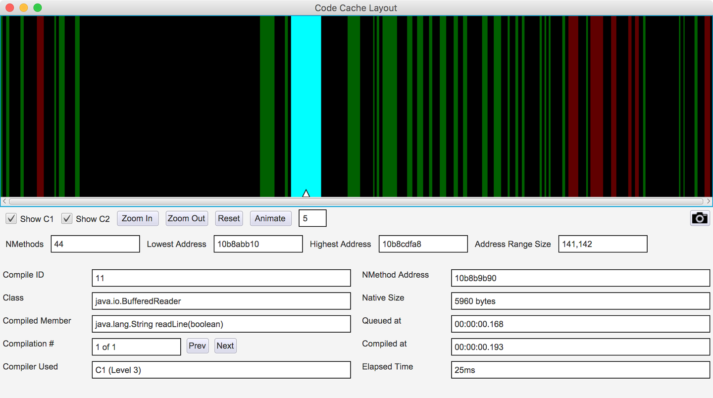Go to next compilation with Next
This screenshot has width=713, height=398.
pos(225,346)
